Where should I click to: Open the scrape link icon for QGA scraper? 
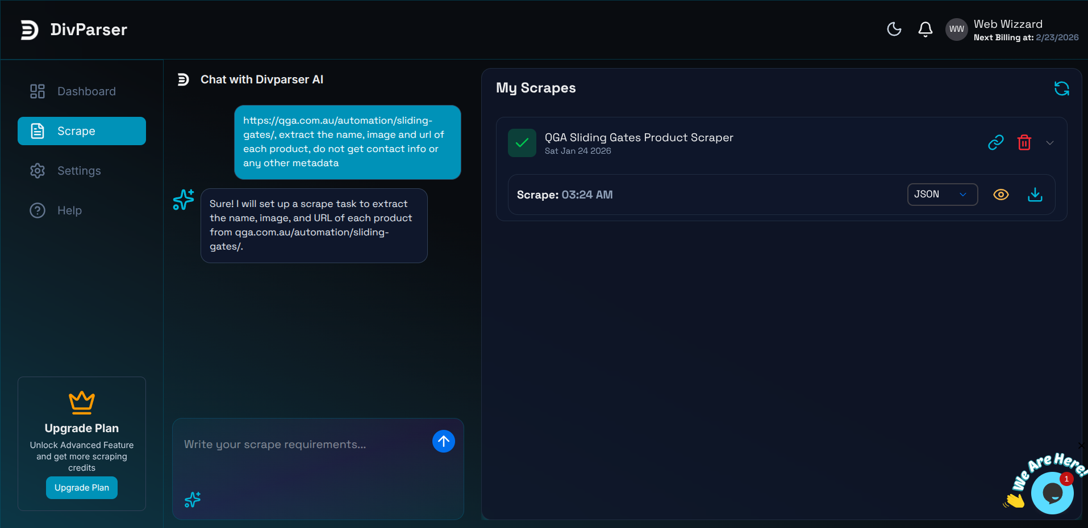pos(994,142)
